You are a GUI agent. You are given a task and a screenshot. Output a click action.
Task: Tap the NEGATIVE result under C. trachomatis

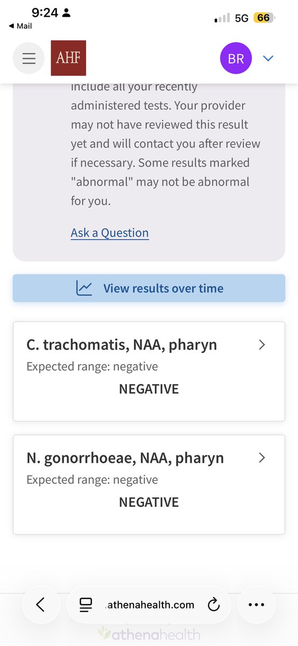coord(149,389)
